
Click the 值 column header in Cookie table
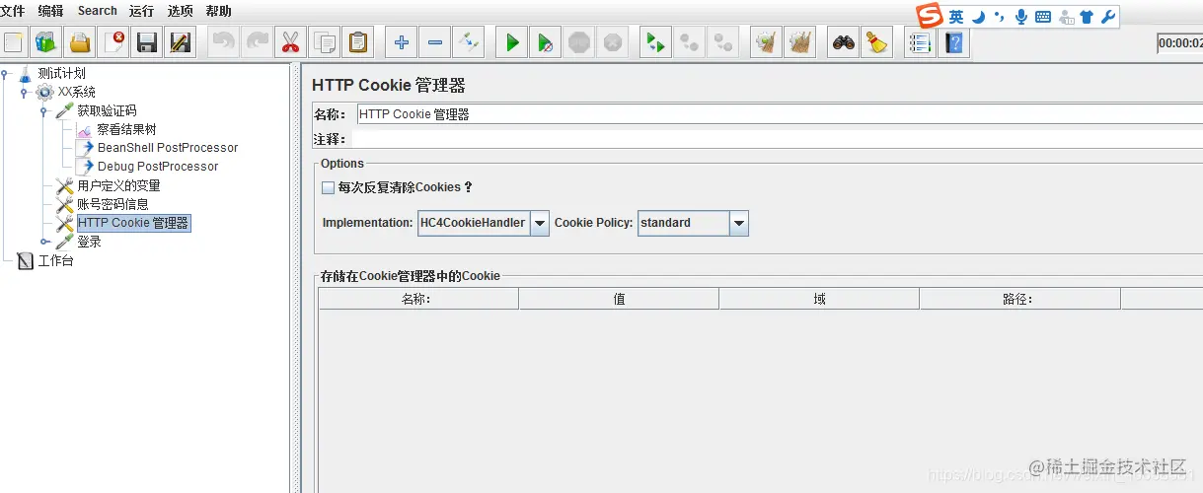pyautogui.click(x=619, y=299)
